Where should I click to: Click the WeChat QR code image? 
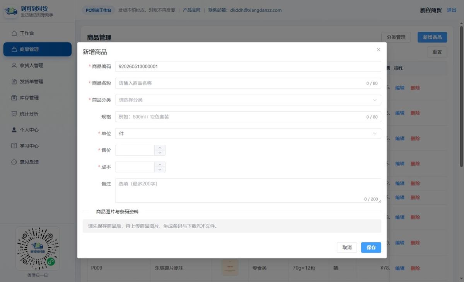point(38,248)
